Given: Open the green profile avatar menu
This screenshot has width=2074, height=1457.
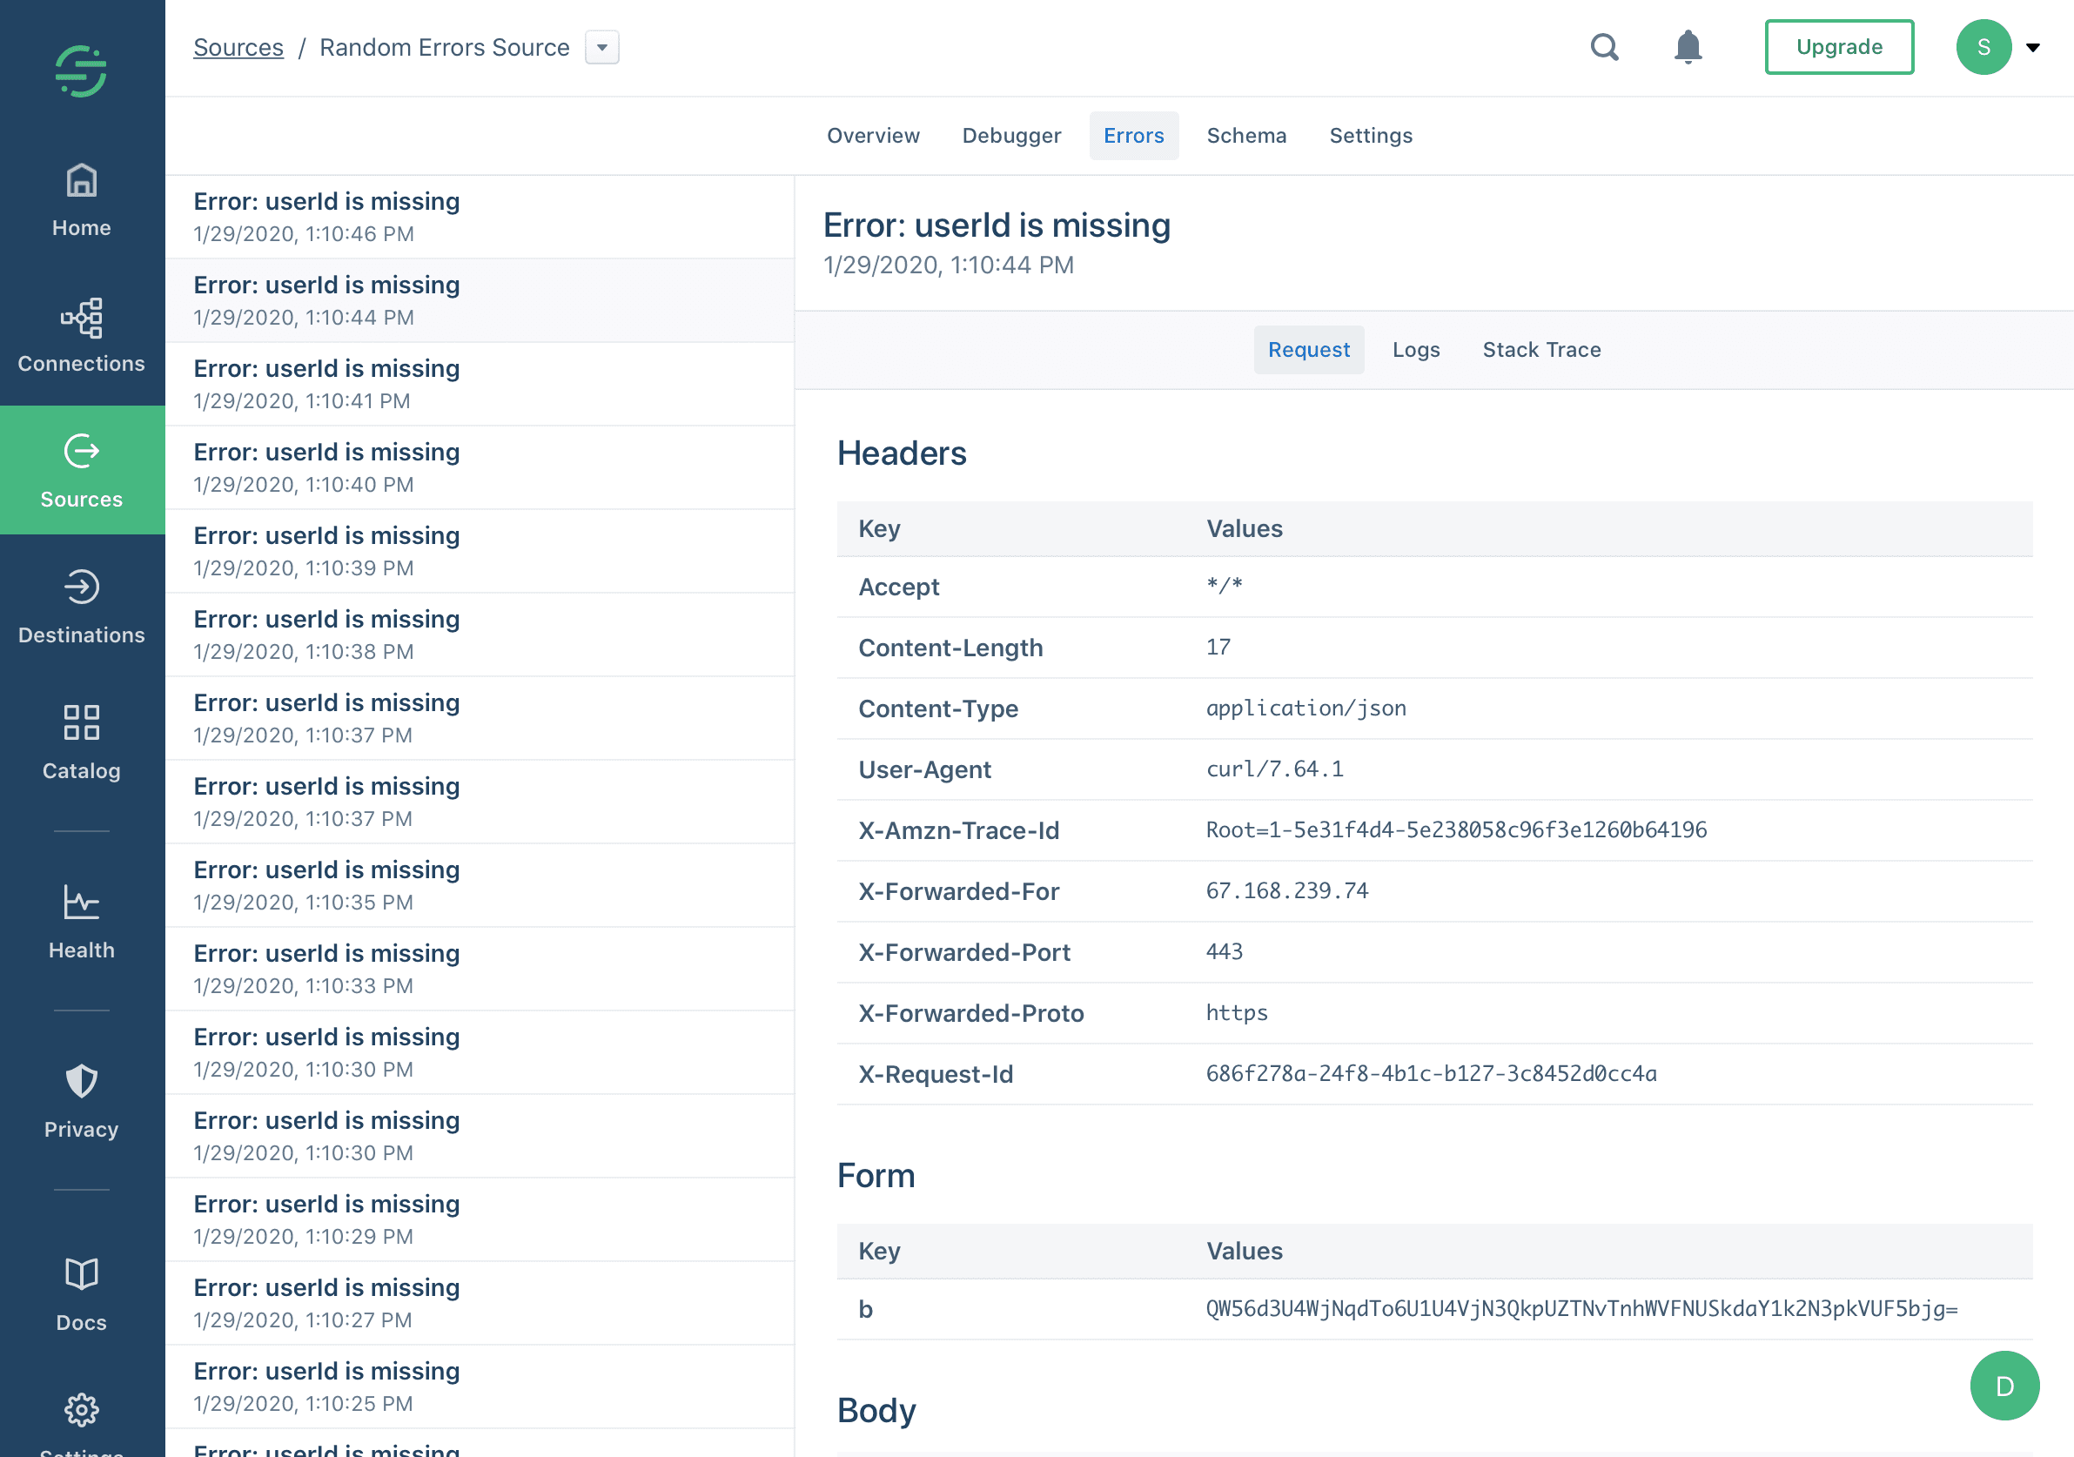Looking at the screenshot, I should point(1983,47).
